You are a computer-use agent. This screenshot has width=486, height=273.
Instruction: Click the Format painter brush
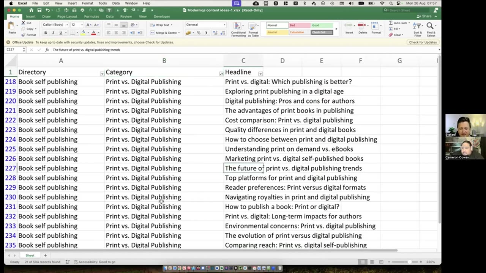coord(23,35)
